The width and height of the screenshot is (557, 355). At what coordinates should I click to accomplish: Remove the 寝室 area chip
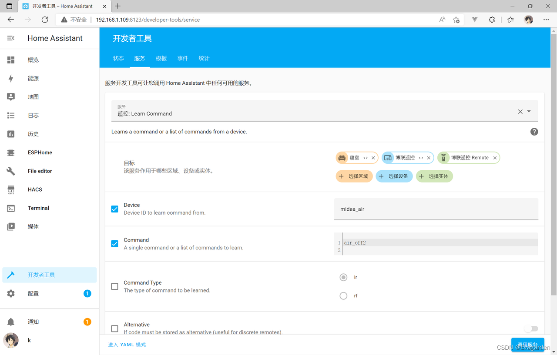click(x=373, y=158)
